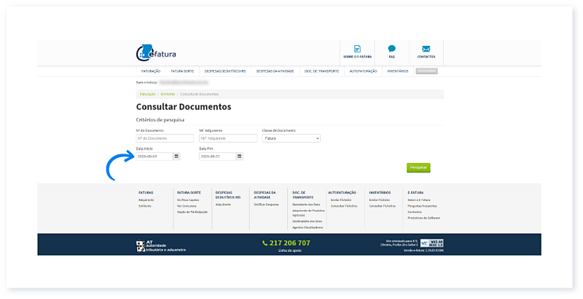
Task: Open Verificar Despesas footer link
Action: pyautogui.click(x=266, y=204)
